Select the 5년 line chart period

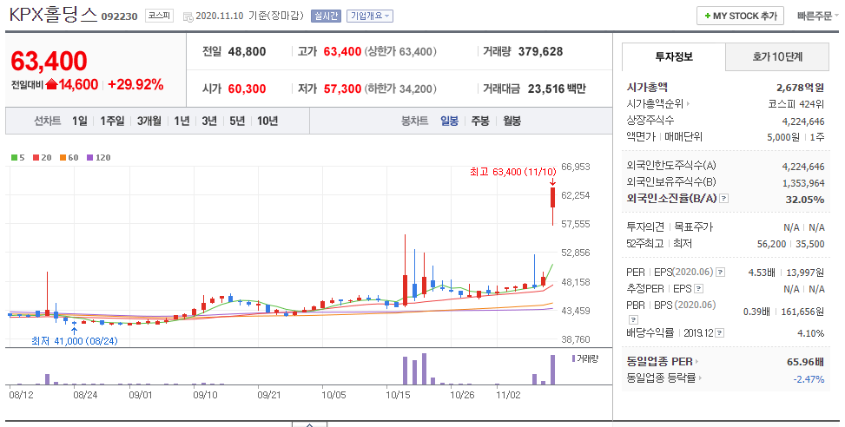point(237,121)
